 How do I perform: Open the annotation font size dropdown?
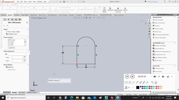132,87
